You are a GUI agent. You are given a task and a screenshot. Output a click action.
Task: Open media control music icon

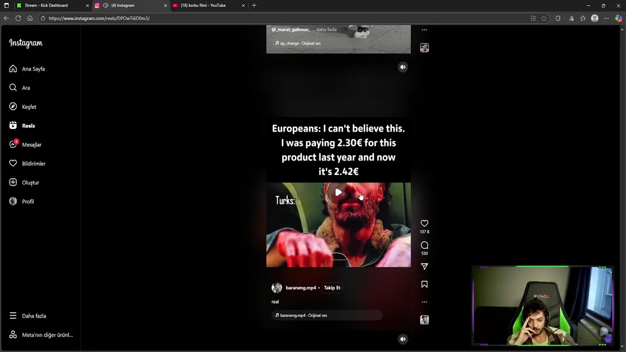[571, 18]
